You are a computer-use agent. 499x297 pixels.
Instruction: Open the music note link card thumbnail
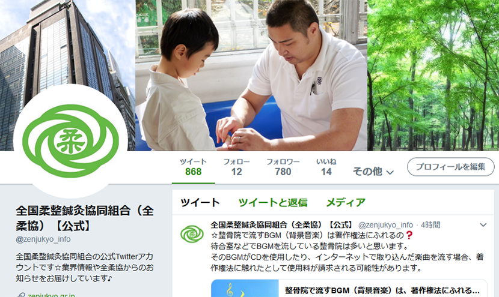pyautogui.click(x=245, y=289)
